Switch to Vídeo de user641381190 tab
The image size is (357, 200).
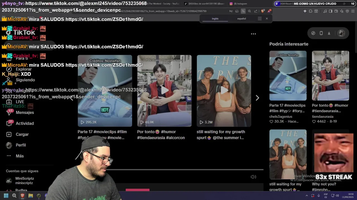(204, 4)
